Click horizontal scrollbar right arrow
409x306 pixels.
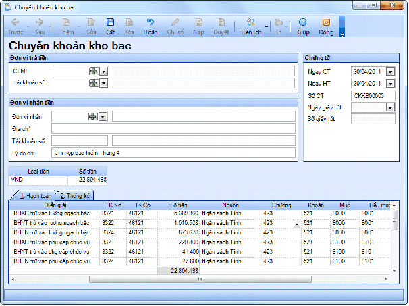click(x=385, y=279)
